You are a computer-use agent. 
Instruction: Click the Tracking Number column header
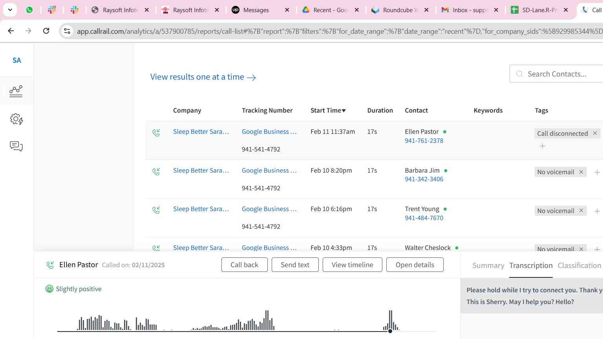267,110
